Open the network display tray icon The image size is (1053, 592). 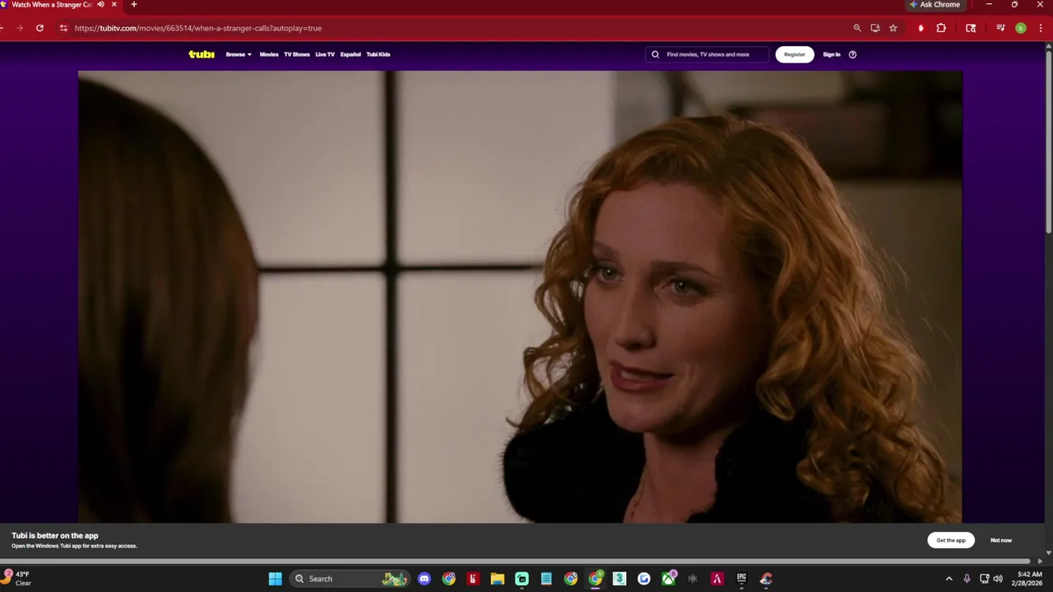[984, 579]
